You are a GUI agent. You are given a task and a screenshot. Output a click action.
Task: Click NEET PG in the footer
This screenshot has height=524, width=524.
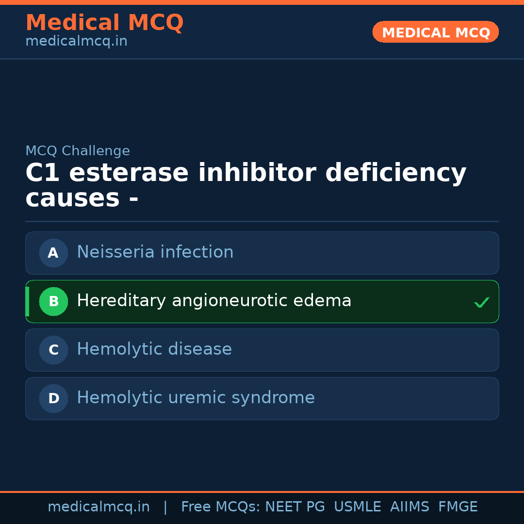tap(295, 507)
